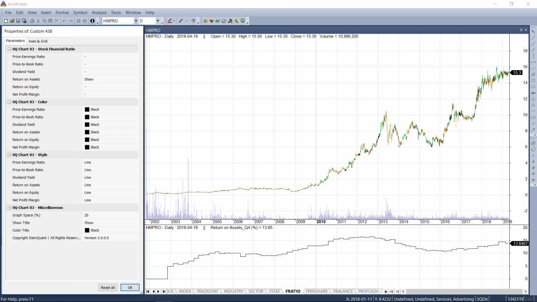
Task: Click the navigate back arrow icon
Action: 78,21
